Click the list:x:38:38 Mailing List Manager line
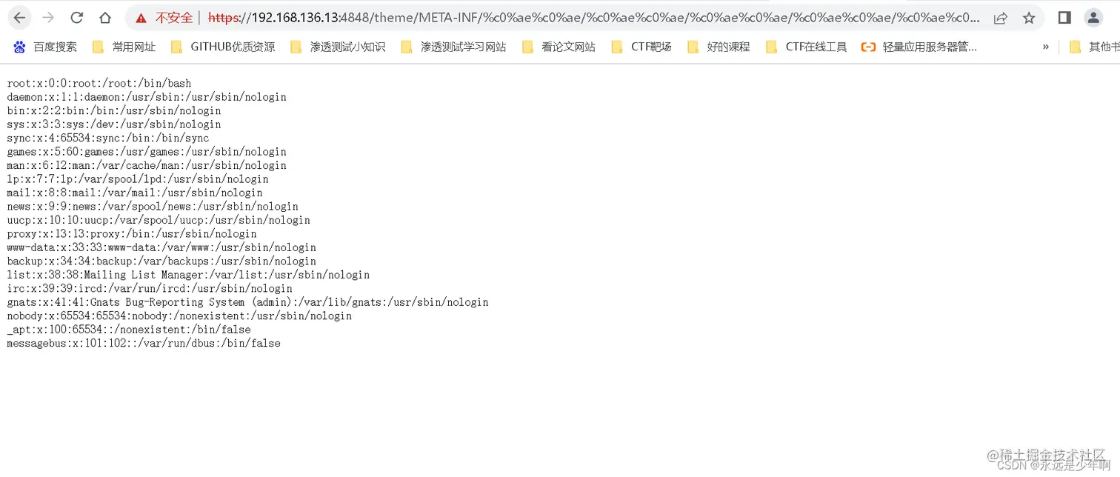 pyautogui.click(x=188, y=275)
